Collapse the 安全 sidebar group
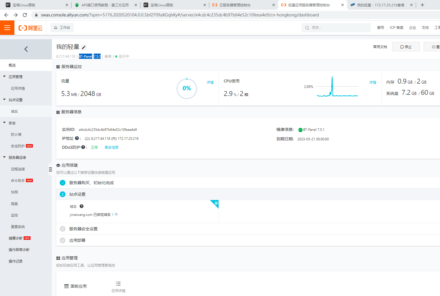This screenshot has height=296, width=440. [4, 123]
